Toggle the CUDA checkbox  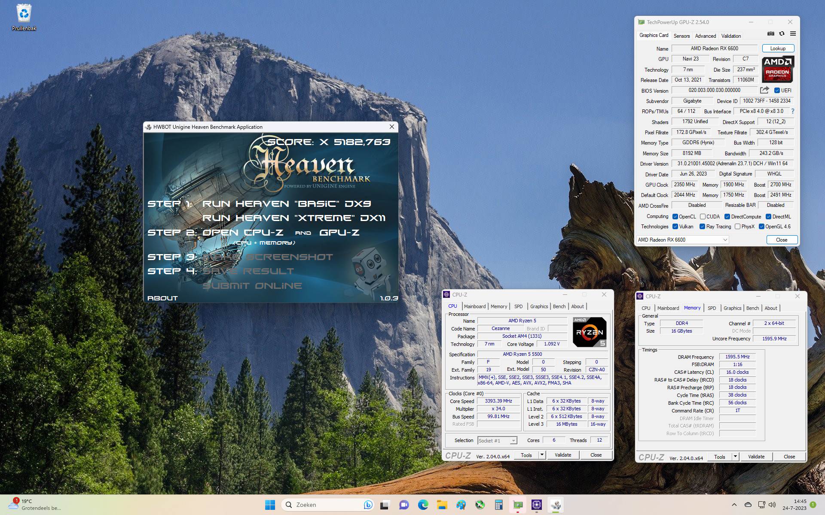(x=703, y=216)
